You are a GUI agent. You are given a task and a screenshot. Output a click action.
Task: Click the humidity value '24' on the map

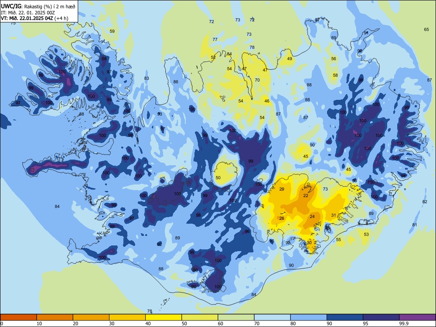coord(312,217)
